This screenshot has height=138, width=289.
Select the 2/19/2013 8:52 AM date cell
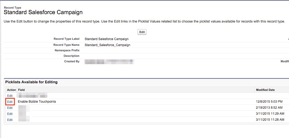[x=269, y=108]
